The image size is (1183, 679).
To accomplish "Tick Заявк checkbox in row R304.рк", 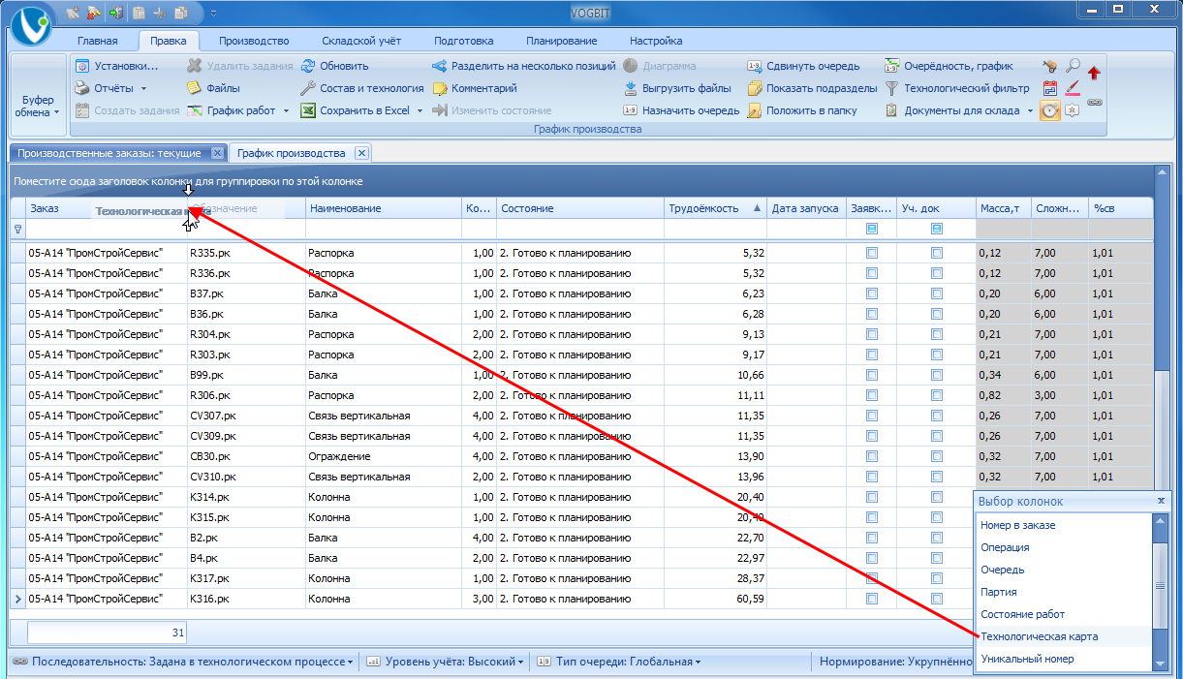I will coord(872,334).
